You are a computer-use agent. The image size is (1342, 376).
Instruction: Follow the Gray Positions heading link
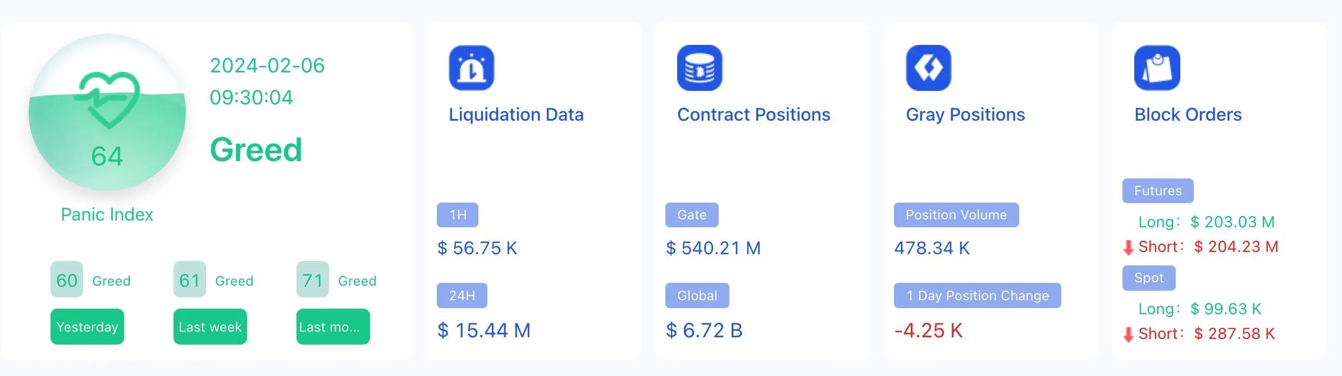pyautogui.click(x=965, y=114)
